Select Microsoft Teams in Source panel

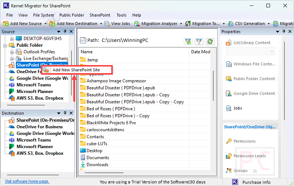point(34,85)
